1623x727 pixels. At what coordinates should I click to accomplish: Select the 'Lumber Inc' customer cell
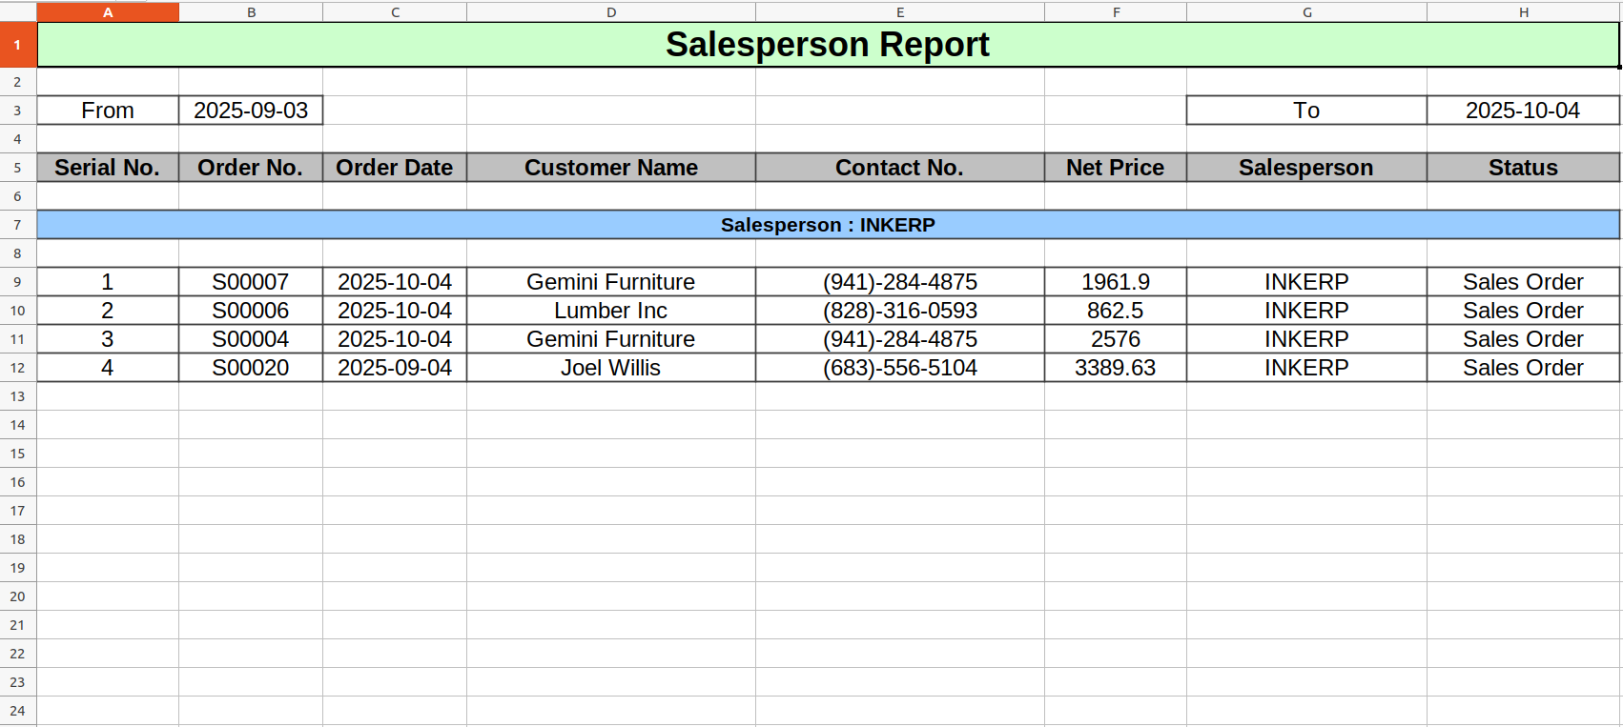point(611,311)
